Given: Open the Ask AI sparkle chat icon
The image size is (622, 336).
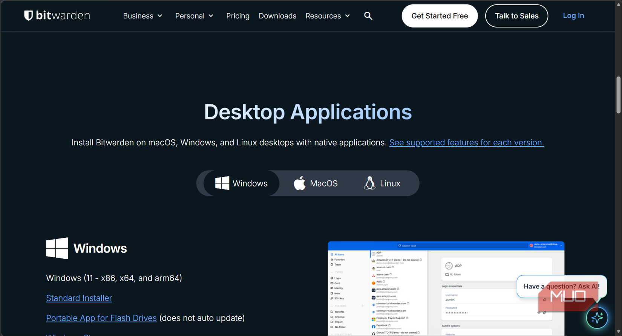Looking at the screenshot, I should (597, 318).
